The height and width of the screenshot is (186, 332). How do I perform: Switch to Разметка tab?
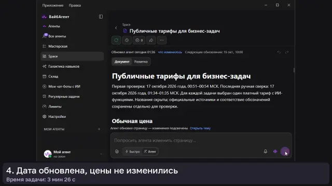[x=141, y=61]
